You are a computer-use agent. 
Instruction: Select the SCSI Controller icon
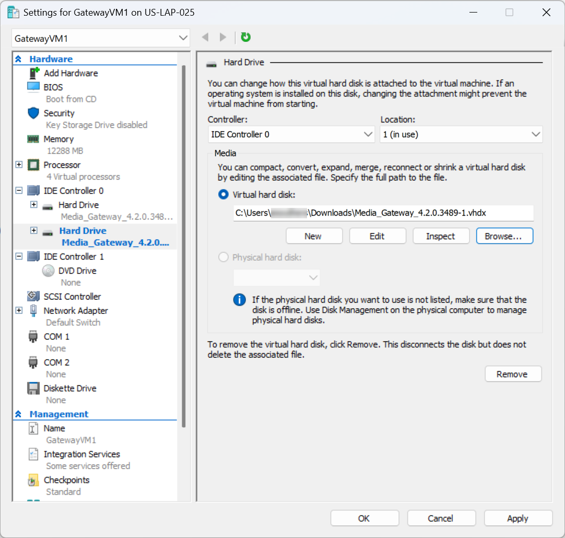click(x=33, y=296)
